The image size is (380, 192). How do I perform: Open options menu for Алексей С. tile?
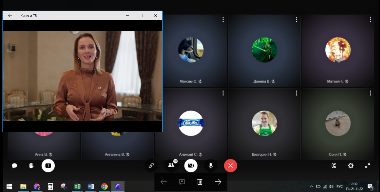tap(223, 93)
